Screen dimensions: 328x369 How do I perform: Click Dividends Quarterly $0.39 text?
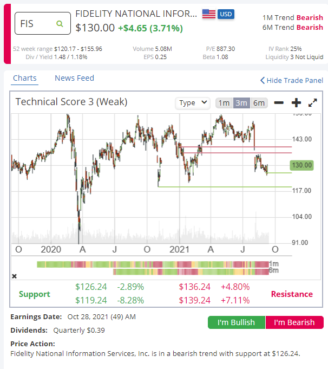57,331
